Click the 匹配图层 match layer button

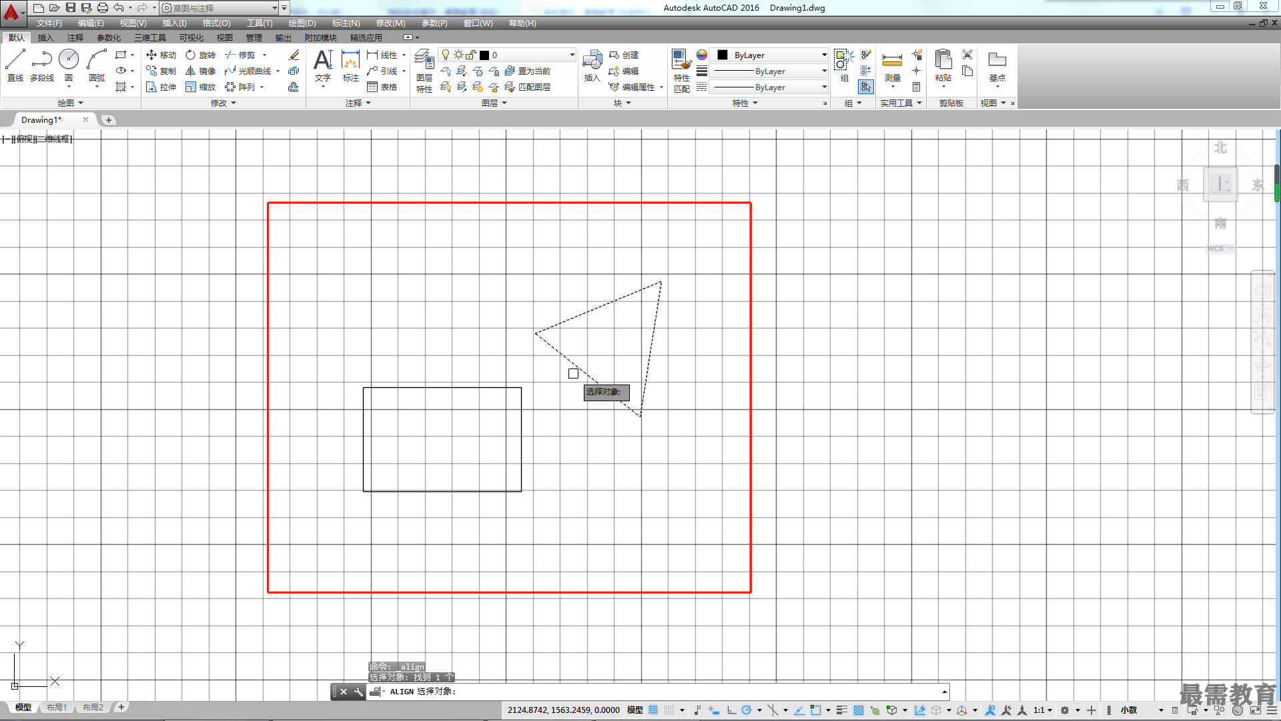pyautogui.click(x=528, y=87)
